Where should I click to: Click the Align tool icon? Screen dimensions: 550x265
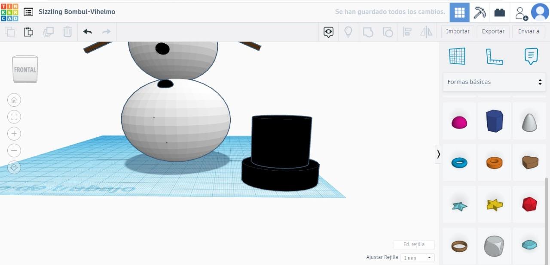click(x=407, y=32)
